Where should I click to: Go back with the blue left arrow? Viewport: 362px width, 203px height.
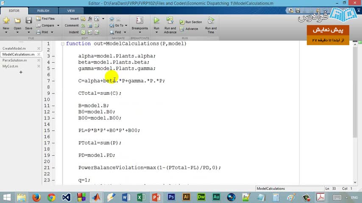(112, 19)
